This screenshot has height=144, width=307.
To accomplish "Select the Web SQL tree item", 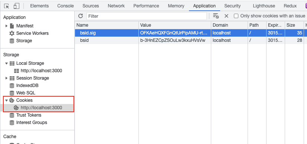I will pyautogui.click(x=26, y=93).
